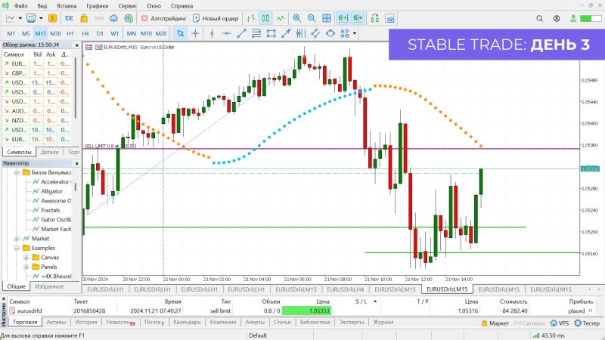This screenshot has height=340, width=605.
Task: Toggle chart shift from right edge
Action: (x=358, y=18)
